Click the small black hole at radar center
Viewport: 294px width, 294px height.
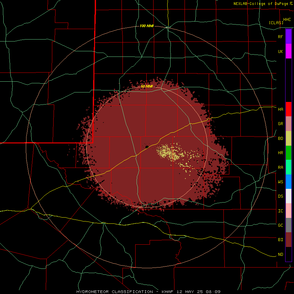[x=147, y=147]
